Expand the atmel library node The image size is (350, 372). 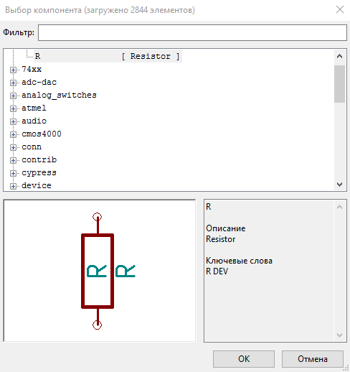[x=13, y=108]
